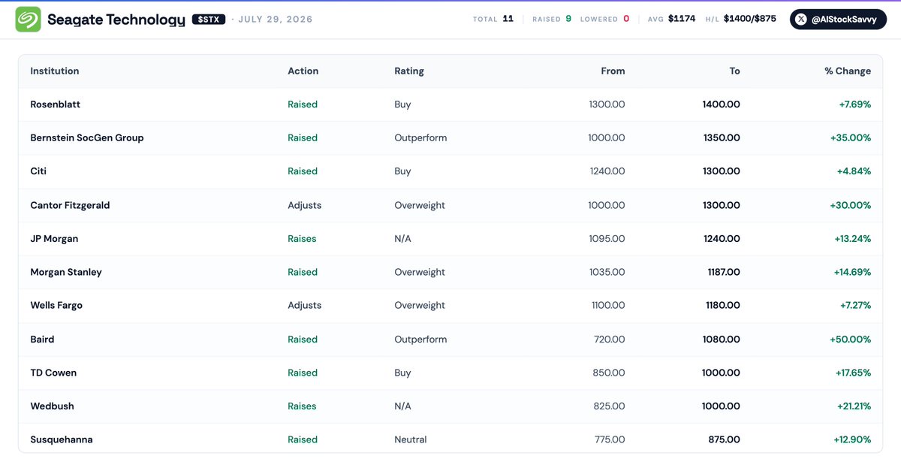Click the Seagate Technology title

[x=116, y=20]
